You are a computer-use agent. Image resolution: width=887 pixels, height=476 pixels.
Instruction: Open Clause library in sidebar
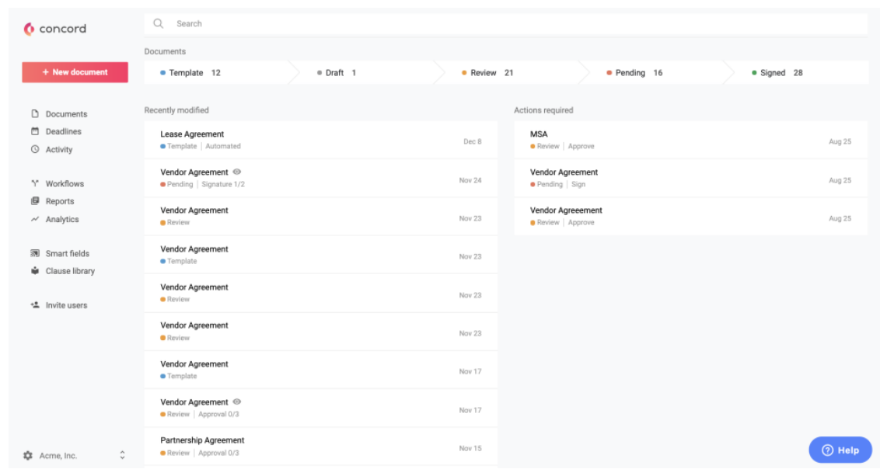point(70,271)
